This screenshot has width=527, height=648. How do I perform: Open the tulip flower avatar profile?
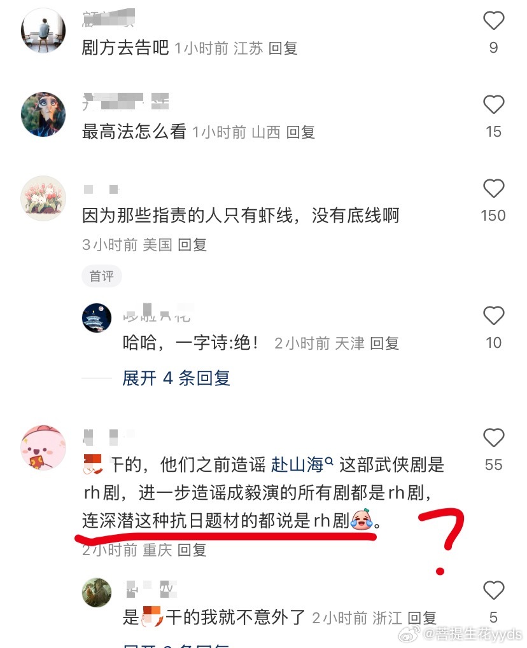(x=43, y=198)
